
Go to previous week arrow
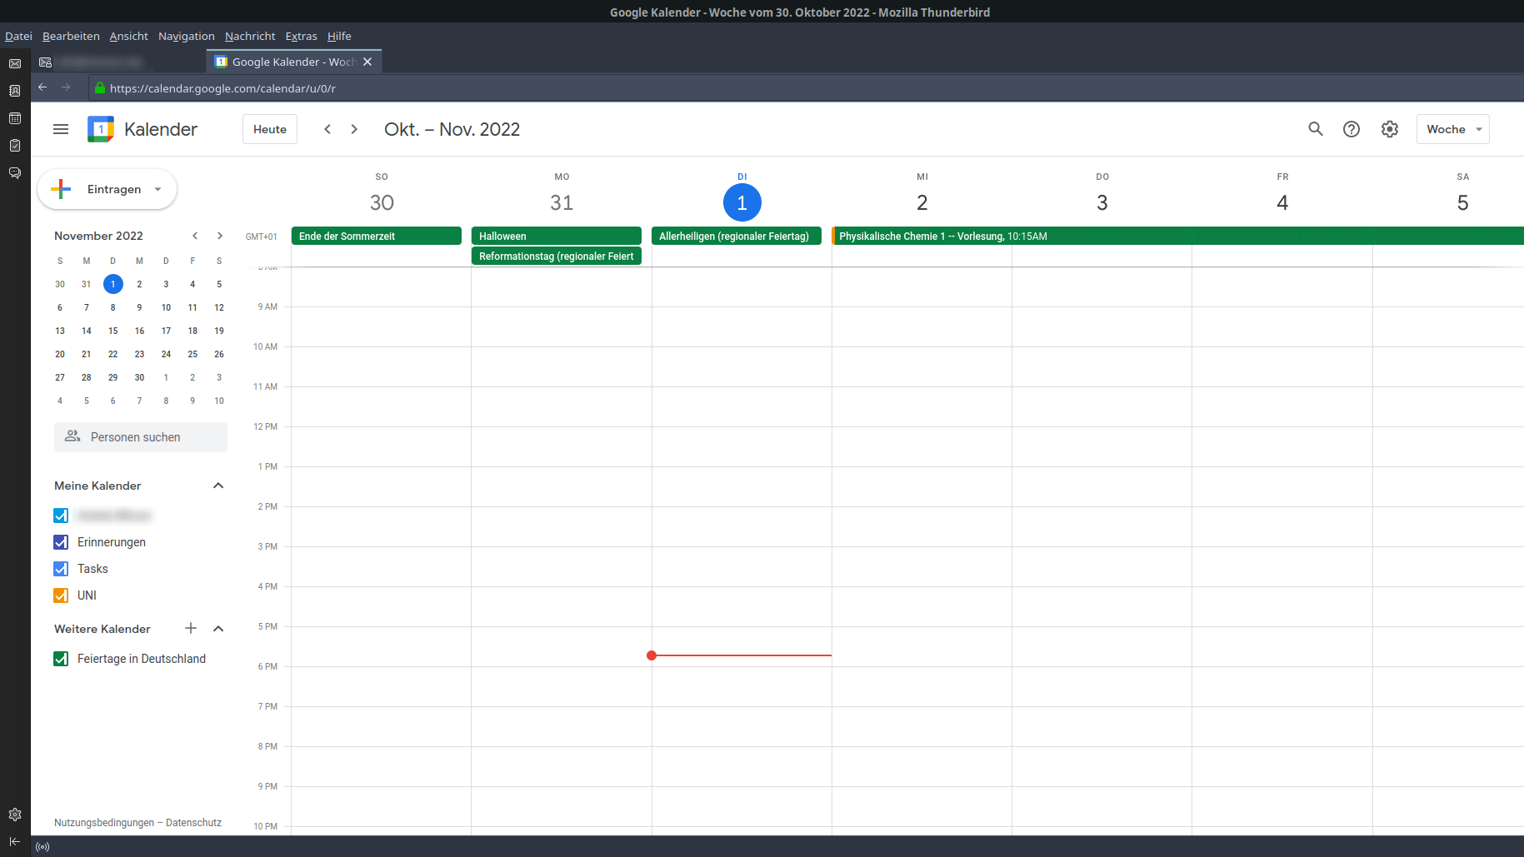[x=327, y=129]
